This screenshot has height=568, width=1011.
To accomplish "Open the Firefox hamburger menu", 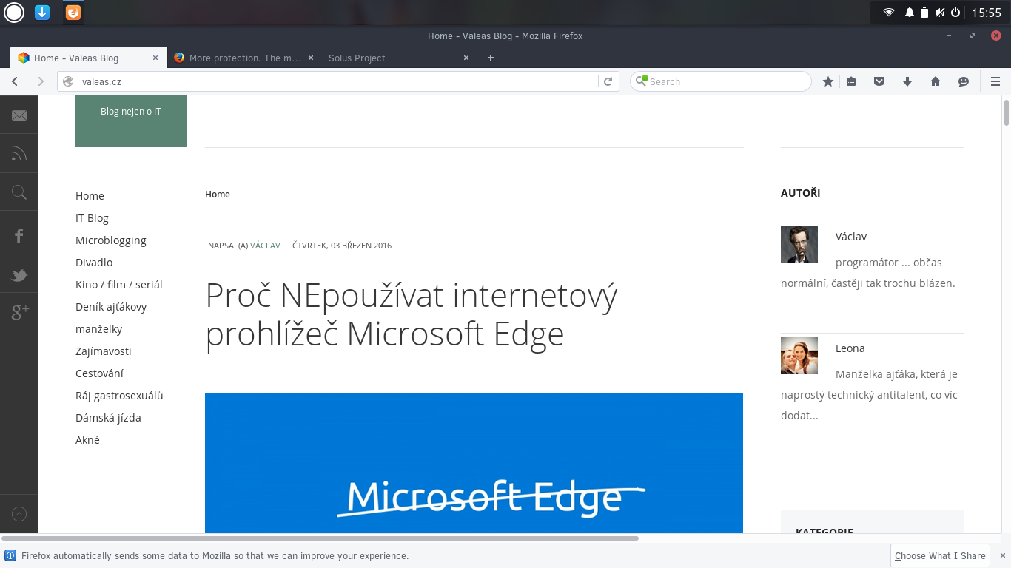I will pyautogui.click(x=995, y=81).
